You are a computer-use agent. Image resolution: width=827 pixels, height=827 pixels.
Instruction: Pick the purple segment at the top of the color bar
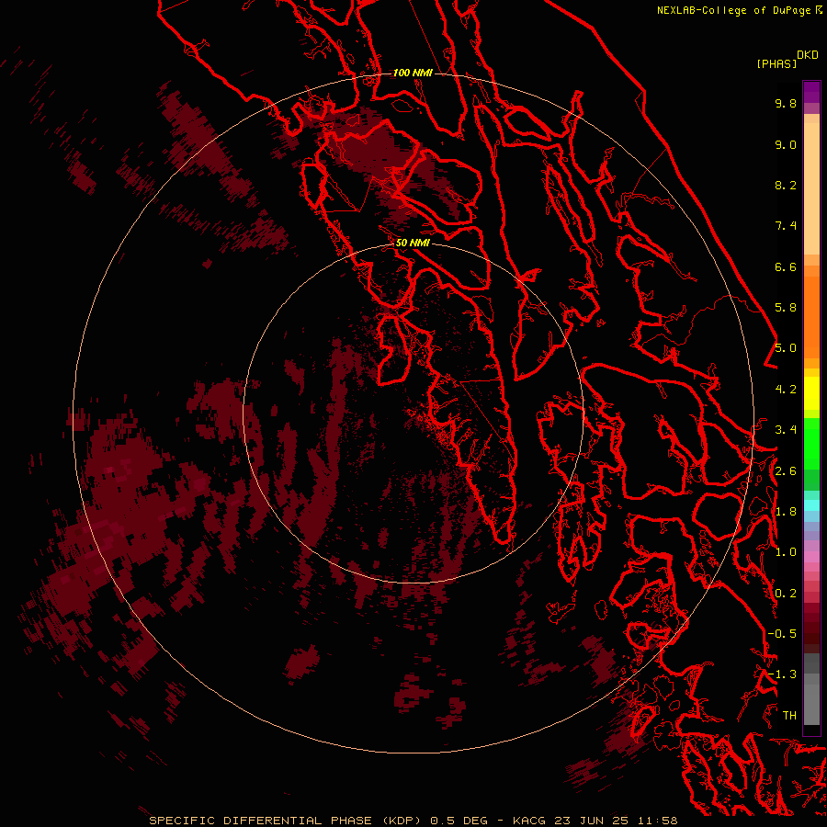coord(811,92)
